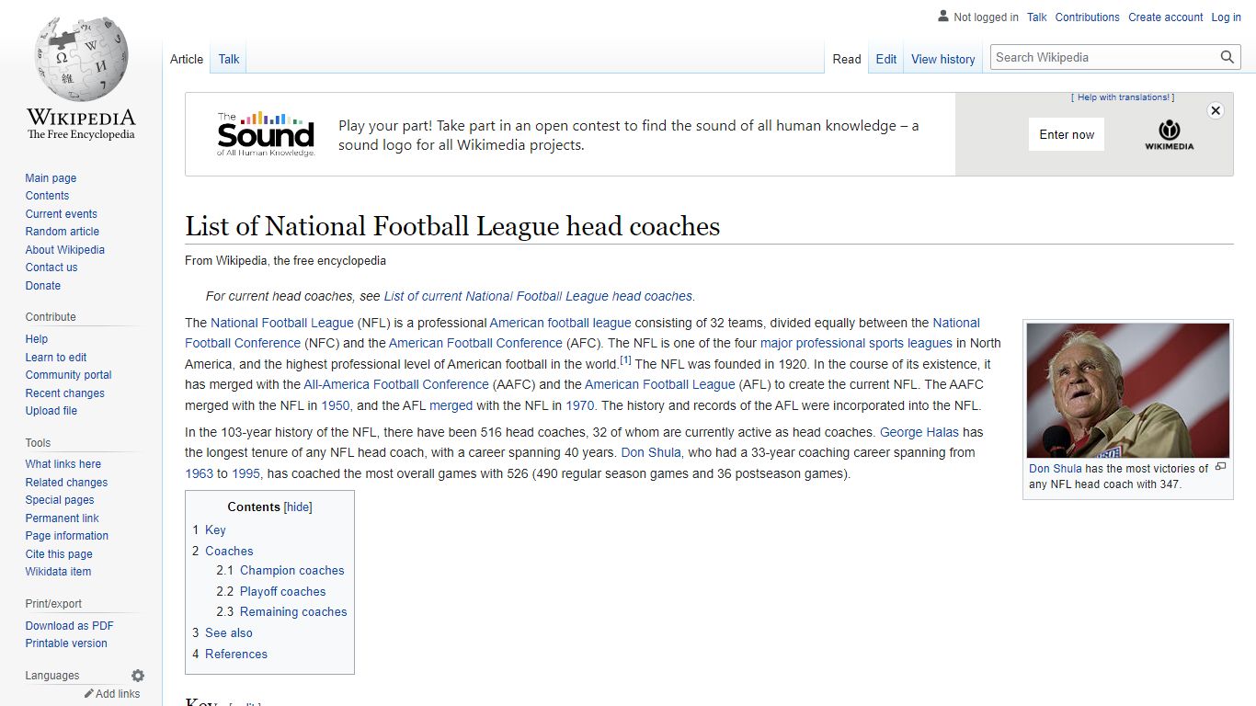
Task: Open Related changes link
Action: point(66,483)
